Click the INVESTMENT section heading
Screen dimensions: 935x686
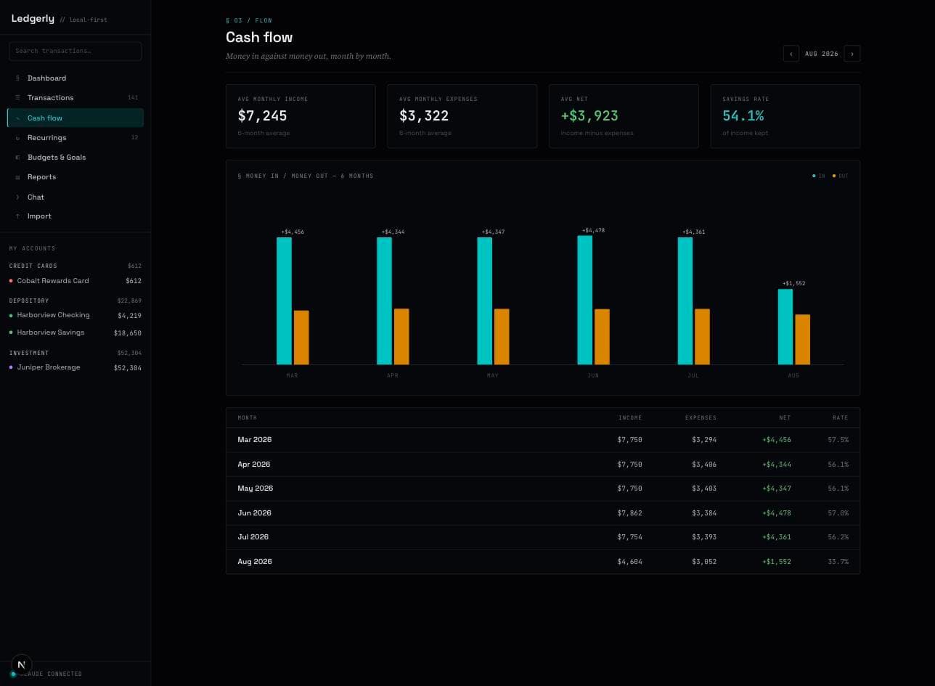point(29,353)
